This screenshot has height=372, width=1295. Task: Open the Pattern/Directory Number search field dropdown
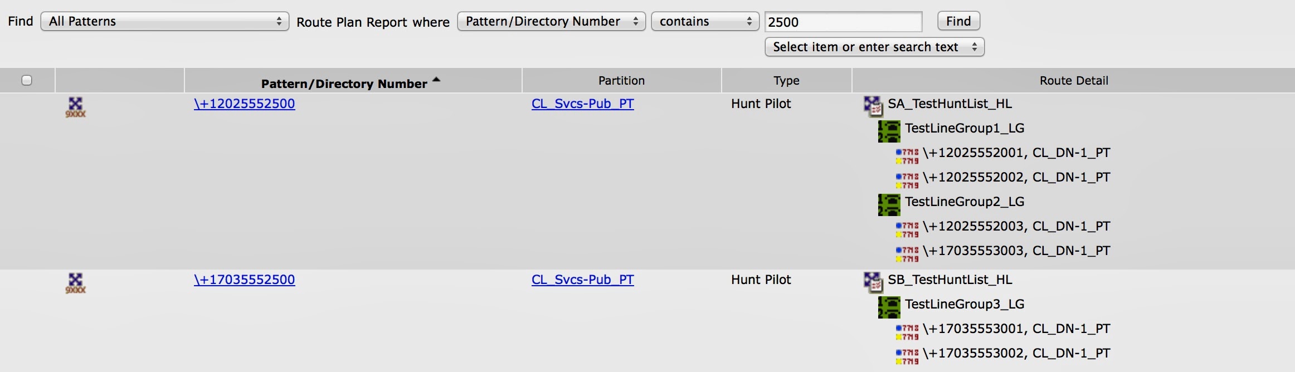551,21
